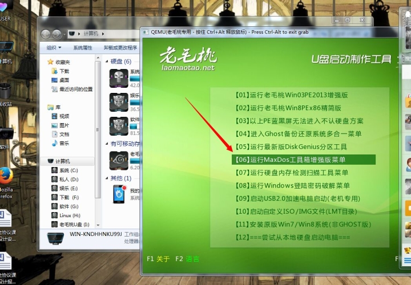This screenshot has width=411, height=285.
Task: Open 桌面 in favorites list
Action: [64, 80]
